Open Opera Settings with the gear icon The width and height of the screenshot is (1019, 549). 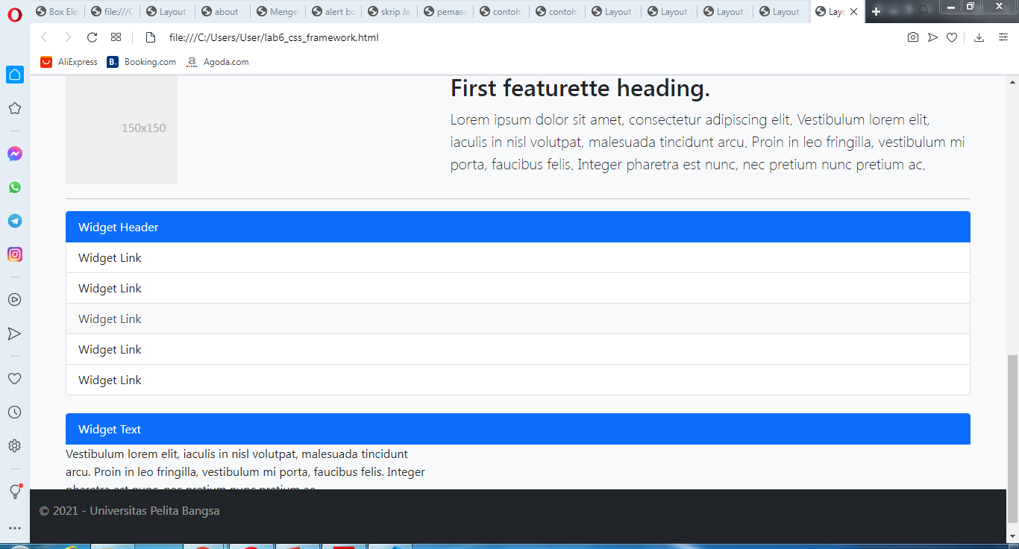[14, 445]
